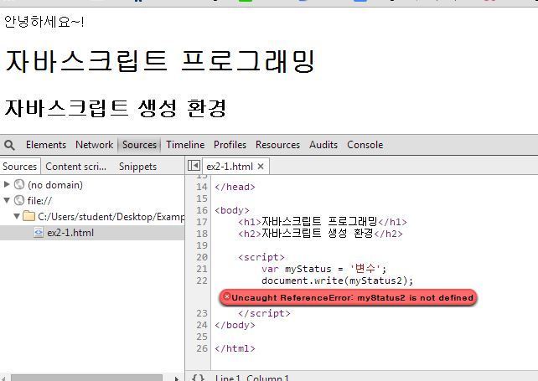Select the (no domain) tree row
The image size is (538, 381).
coord(92,184)
